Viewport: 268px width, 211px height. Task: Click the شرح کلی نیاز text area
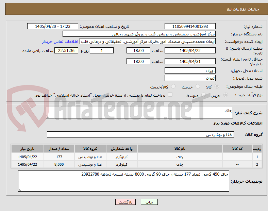(139, 113)
